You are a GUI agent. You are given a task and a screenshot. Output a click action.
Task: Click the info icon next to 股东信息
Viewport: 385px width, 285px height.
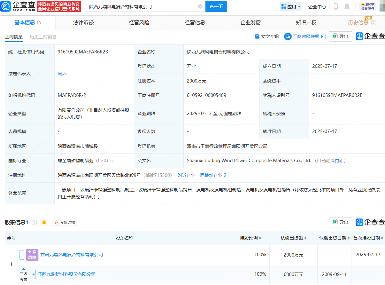point(34,222)
